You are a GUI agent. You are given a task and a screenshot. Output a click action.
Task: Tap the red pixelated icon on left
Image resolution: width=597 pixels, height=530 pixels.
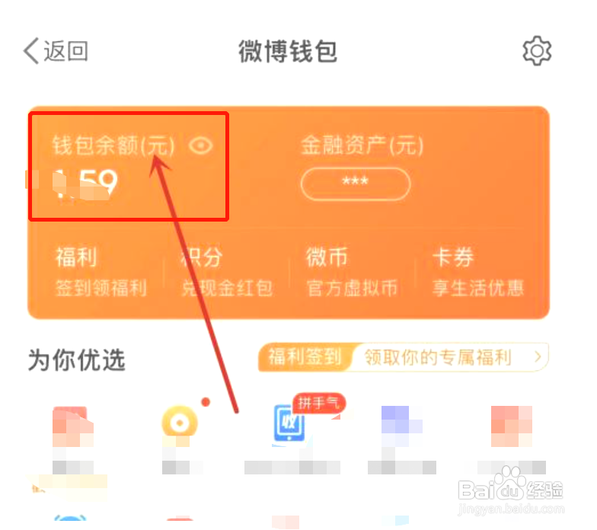click(x=73, y=426)
